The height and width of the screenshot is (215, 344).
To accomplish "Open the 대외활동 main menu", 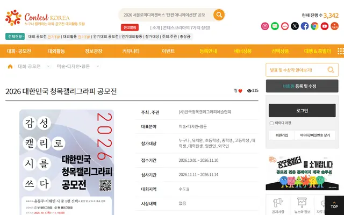I will point(56,52).
